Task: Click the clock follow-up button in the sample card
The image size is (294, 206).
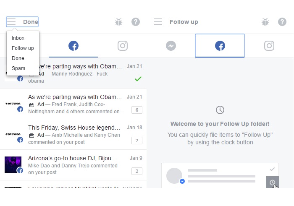Action: 272,182
